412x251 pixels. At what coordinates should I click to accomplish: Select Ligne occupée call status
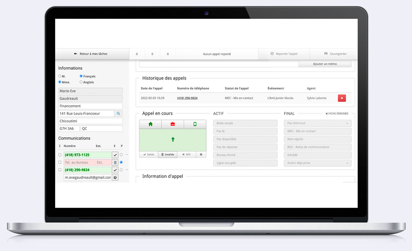tap(245, 163)
